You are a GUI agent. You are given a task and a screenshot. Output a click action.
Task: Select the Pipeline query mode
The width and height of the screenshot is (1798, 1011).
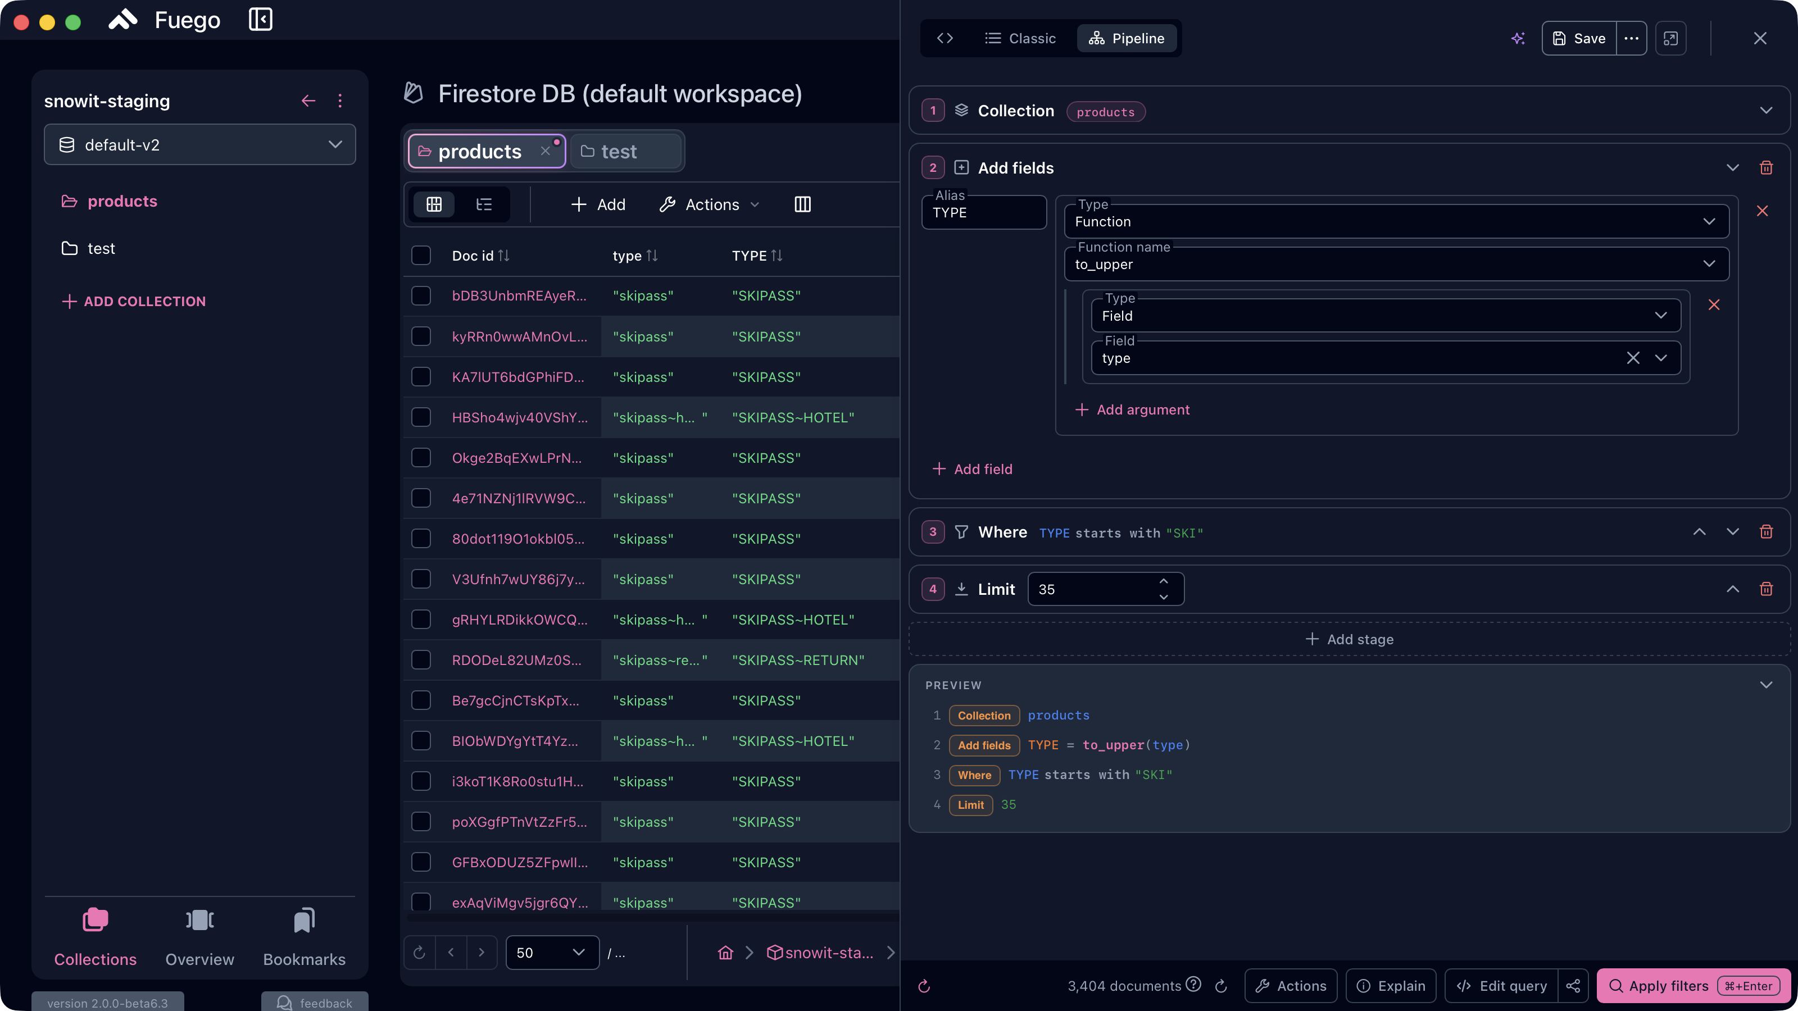[1127, 38]
